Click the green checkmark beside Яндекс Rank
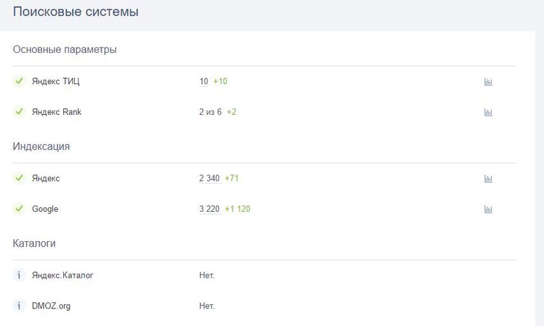 pos(19,112)
